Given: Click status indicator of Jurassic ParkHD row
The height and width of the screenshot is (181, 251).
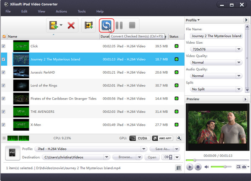Looking at the screenshot, I should tap(177, 72).
